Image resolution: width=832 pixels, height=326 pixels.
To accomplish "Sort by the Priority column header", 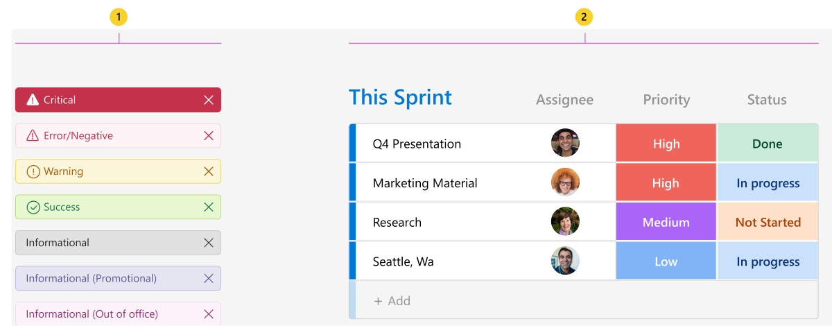I will [x=666, y=100].
